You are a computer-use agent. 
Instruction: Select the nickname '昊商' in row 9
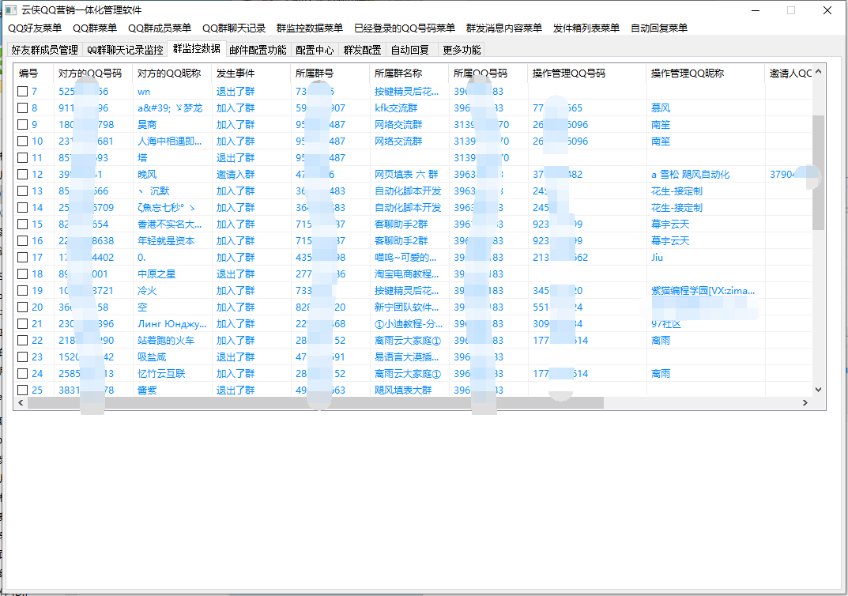pyautogui.click(x=146, y=124)
